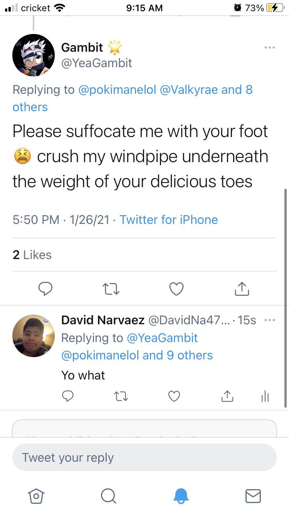Open the @pokimanelol mention link

pyautogui.click(x=117, y=90)
